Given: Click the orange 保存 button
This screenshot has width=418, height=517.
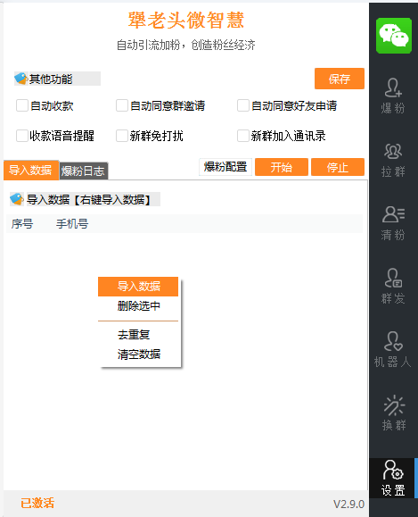Looking at the screenshot, I should point(340,79).
